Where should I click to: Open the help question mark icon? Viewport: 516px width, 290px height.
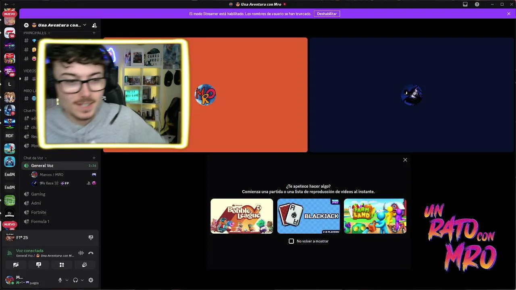pos(477,4)
